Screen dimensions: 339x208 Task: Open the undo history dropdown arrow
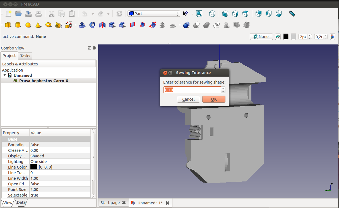93,14
